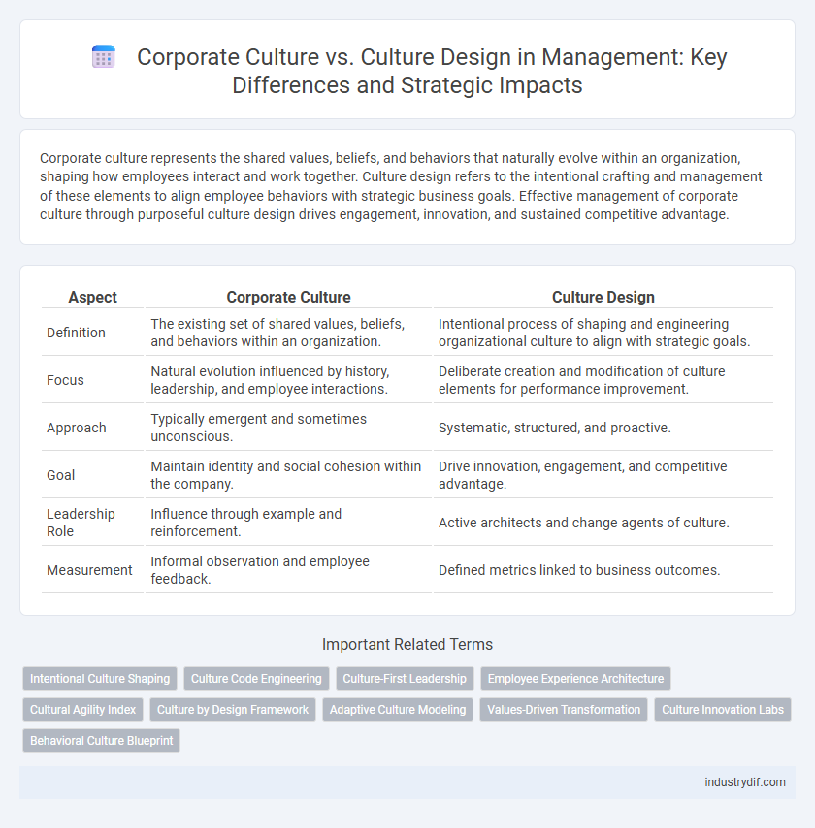This screenshot has height=828, width=815.
Task: Click the Focus row label
Action: [x=65, y=380]
